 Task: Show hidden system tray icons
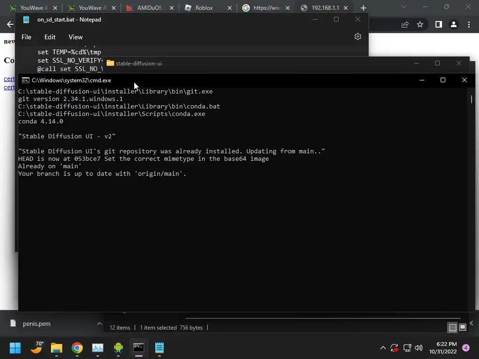tap(383, 348)
